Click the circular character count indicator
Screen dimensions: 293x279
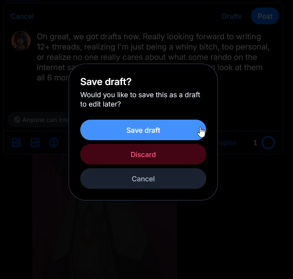[268, 143]
